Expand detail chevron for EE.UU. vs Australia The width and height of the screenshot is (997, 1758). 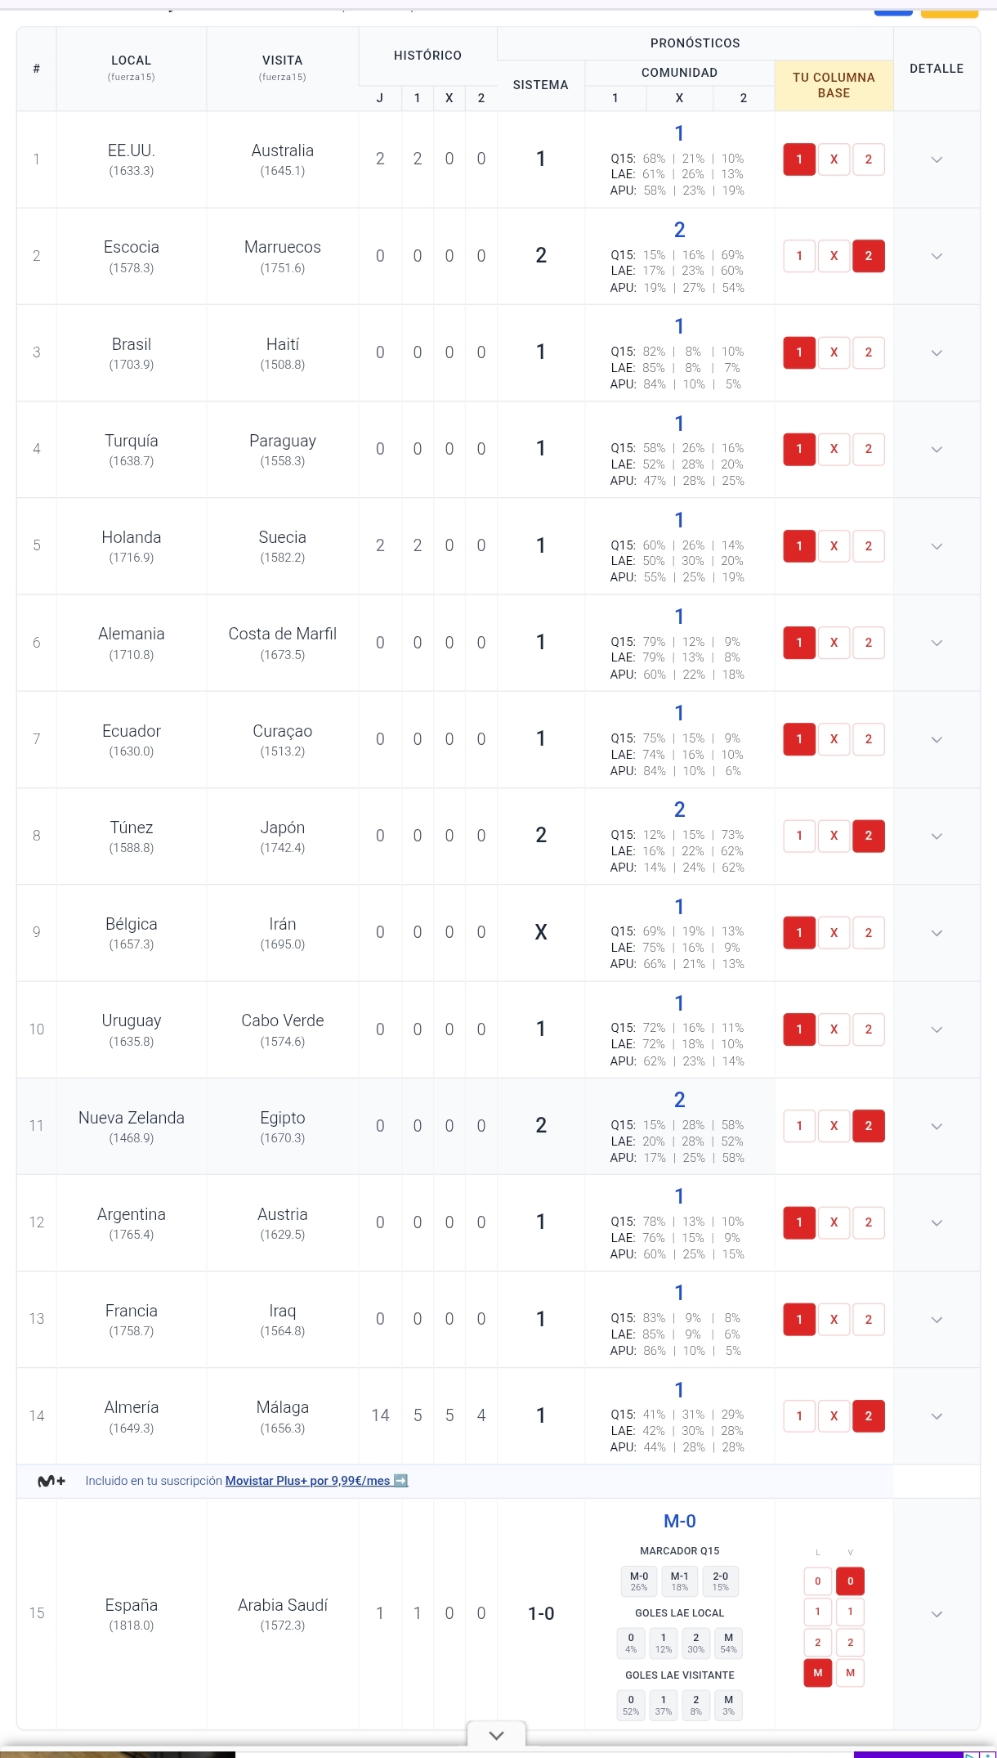937,159
